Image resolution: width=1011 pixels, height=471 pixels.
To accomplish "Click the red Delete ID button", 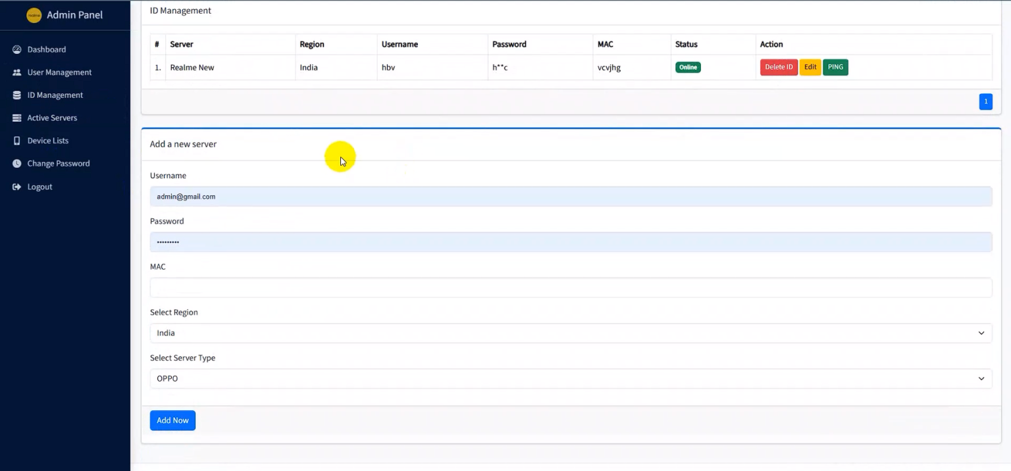I will (x=779, y=67).
